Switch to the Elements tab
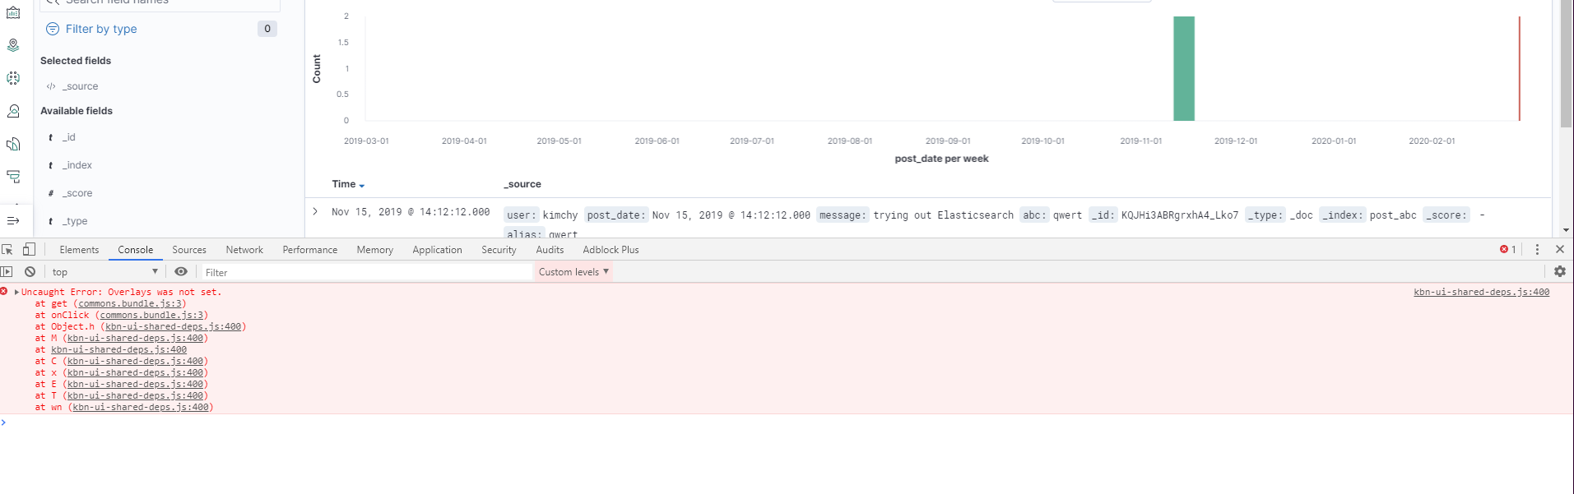Viewport: 1574px width, 494px height. tap(79, 250)
